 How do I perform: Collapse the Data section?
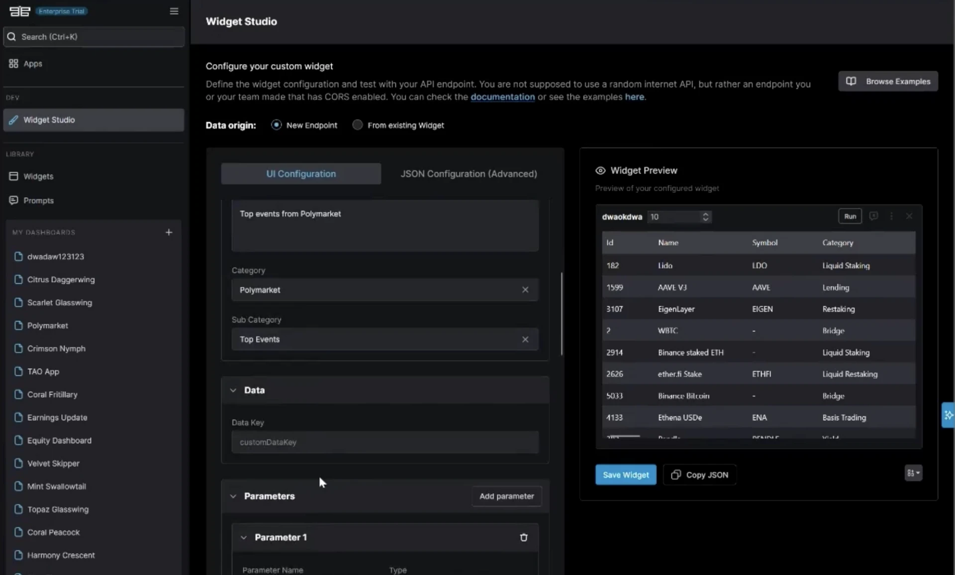click(233, 390)
